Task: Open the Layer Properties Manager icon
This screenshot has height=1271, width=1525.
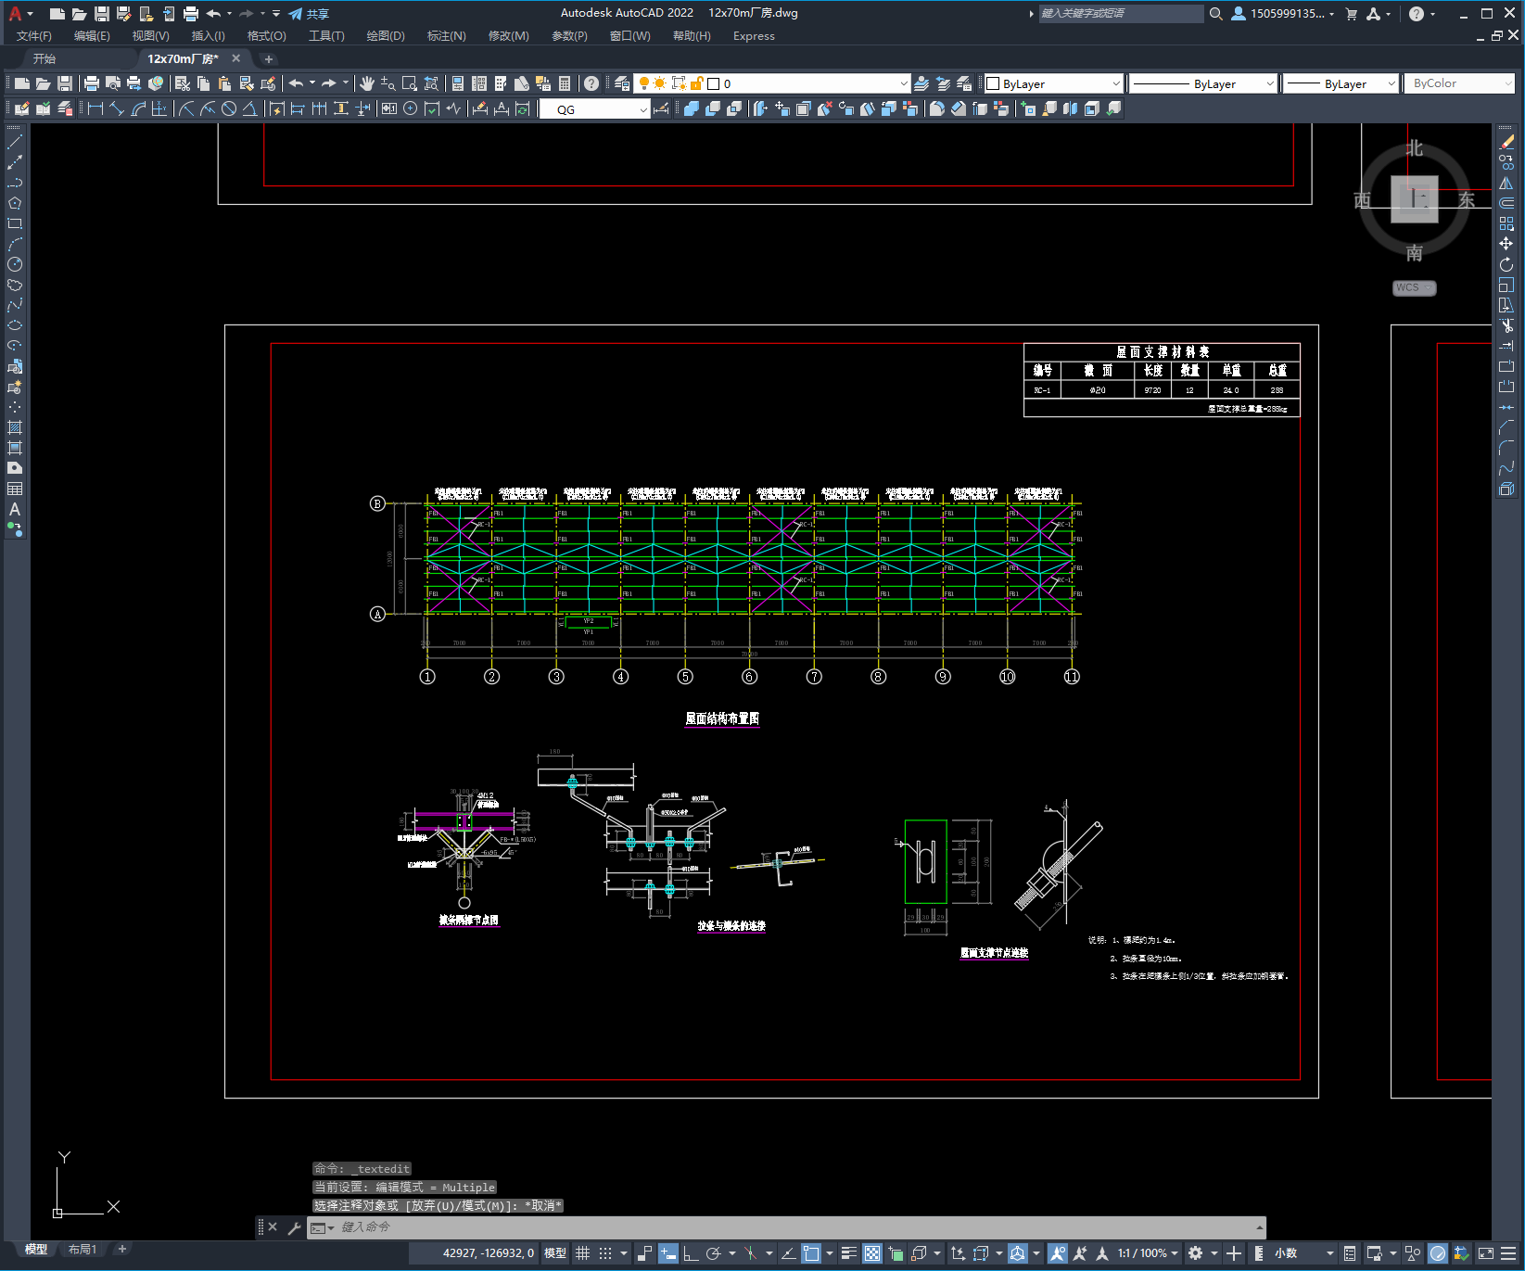Action: 622,83
